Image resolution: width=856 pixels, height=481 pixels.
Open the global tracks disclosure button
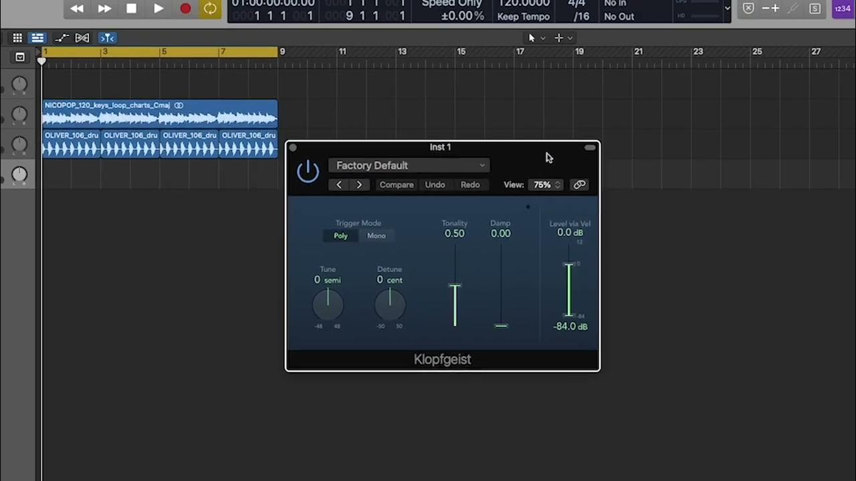click(20, 57)
